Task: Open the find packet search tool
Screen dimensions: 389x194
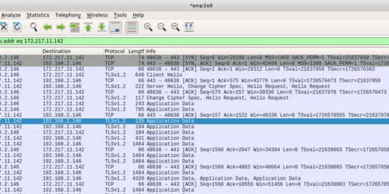Action: tap(32, 27)
